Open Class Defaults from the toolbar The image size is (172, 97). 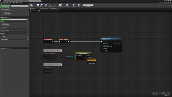tap(67, 5)
